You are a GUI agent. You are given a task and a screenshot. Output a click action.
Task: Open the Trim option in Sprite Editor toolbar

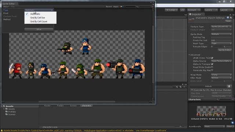point(12,7)
